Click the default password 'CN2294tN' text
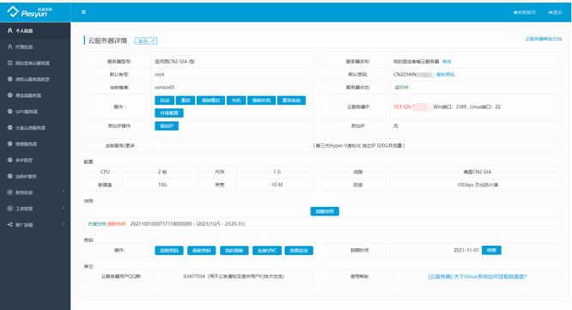572x310 pixels. click(405, 75)
